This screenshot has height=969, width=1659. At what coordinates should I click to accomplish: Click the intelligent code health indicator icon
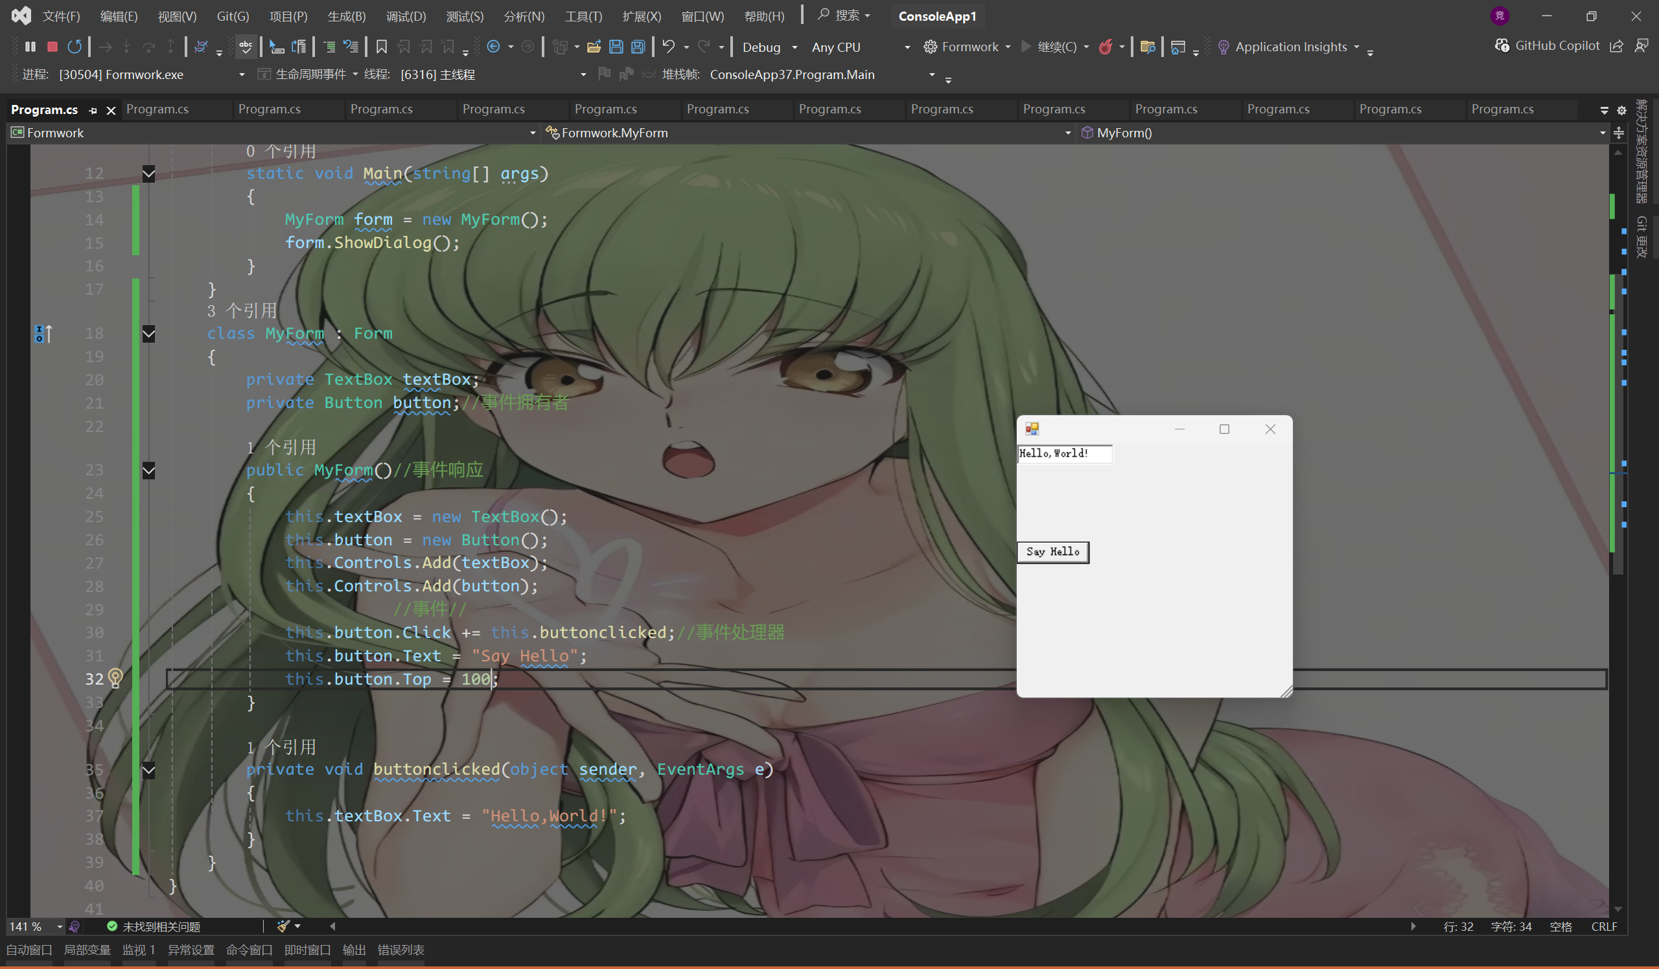[74, 926]
